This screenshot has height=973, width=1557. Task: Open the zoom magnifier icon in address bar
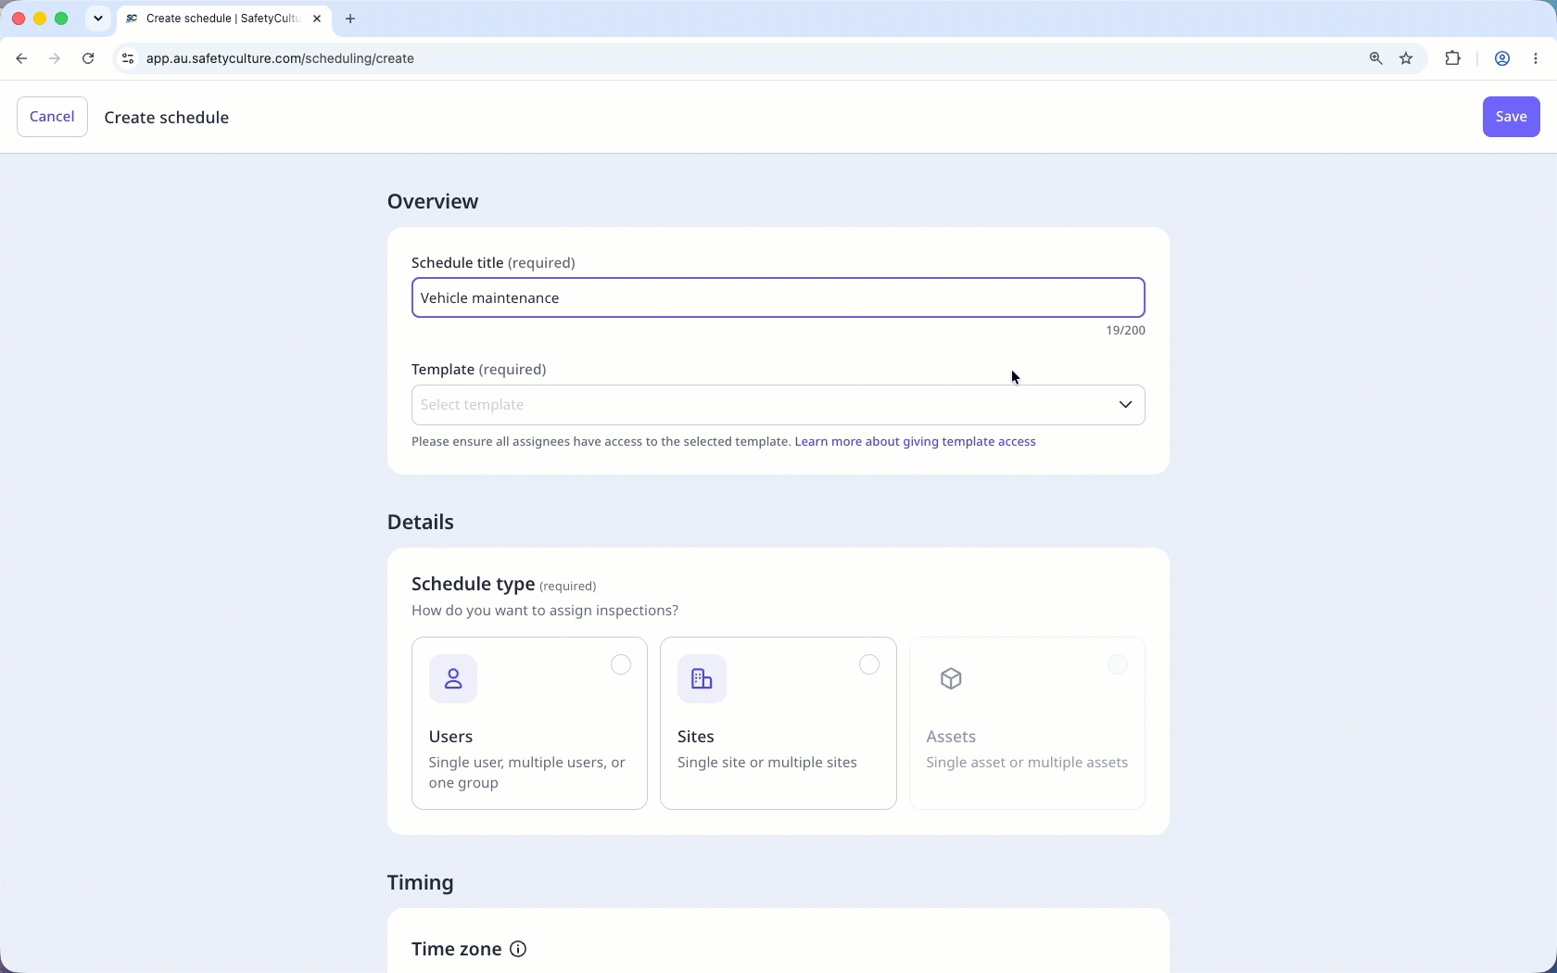click(1376, 58)
